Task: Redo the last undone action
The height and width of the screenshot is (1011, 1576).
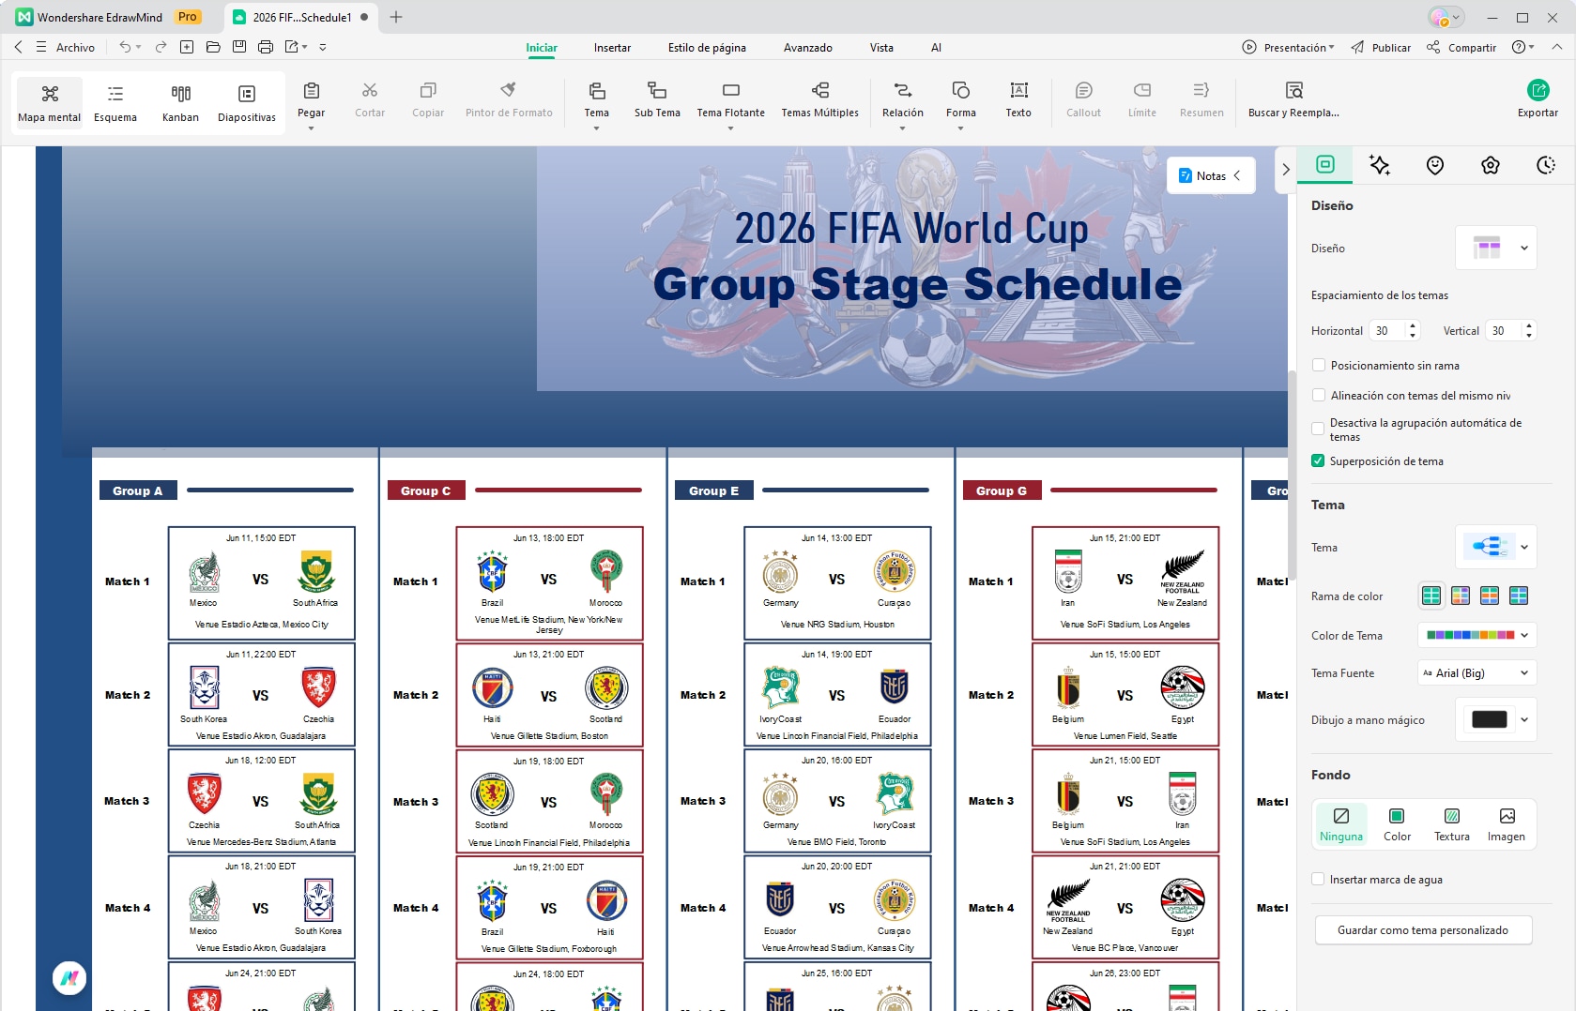Action: pos(161,47)
